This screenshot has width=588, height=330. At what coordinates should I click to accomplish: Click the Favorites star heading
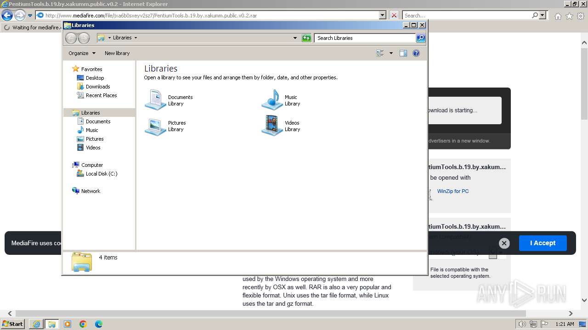click(87, 69)
